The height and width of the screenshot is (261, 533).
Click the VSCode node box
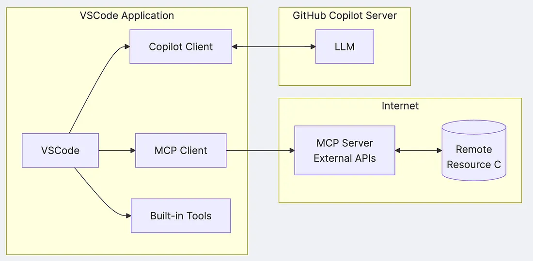60,150
